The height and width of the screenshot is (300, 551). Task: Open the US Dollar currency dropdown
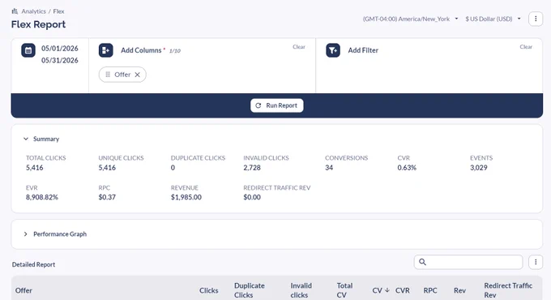point(493,19)
